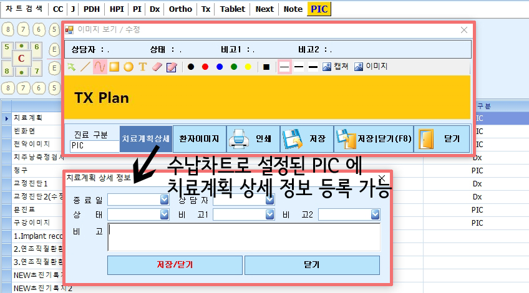The height and width of the screenshot is (293, 529).
Task: Switch to the Tablet tab
Action: 233,9
